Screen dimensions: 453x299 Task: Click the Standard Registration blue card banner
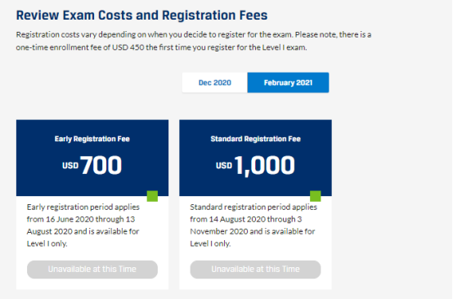click(255, 158)
